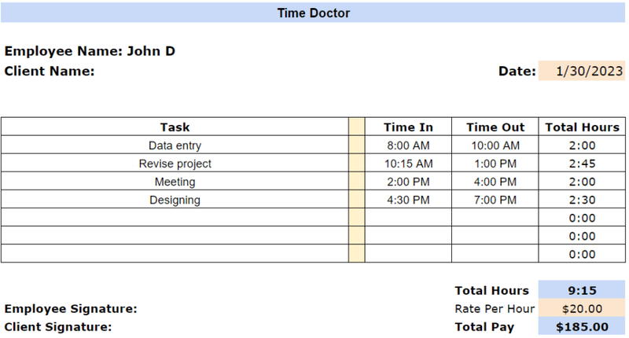Select the 'Rate Per Hour' label

(495, 308)
